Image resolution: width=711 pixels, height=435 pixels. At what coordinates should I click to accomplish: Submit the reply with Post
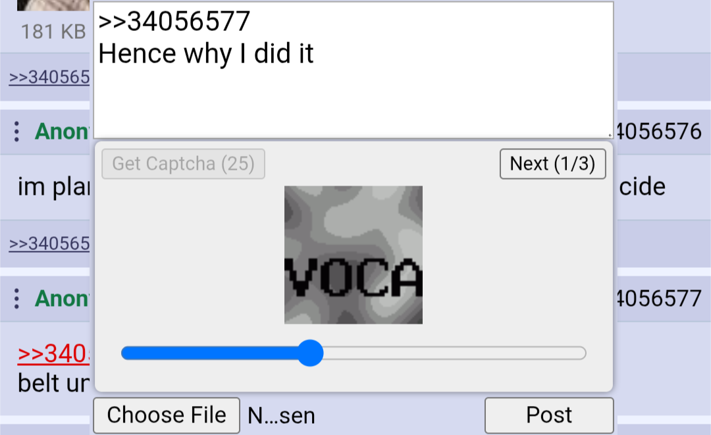[x=549, y=415]
